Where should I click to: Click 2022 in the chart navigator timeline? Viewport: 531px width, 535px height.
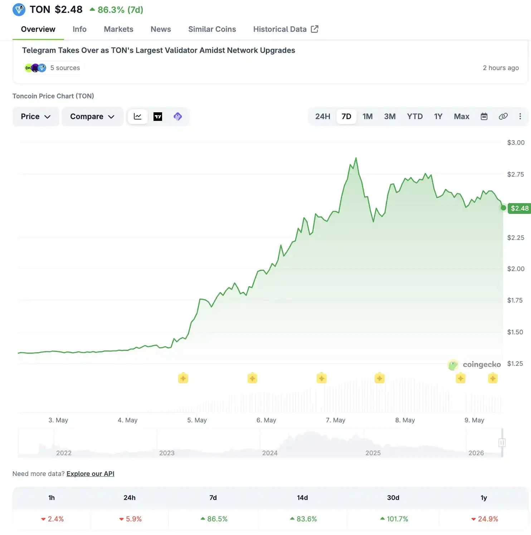64,453
